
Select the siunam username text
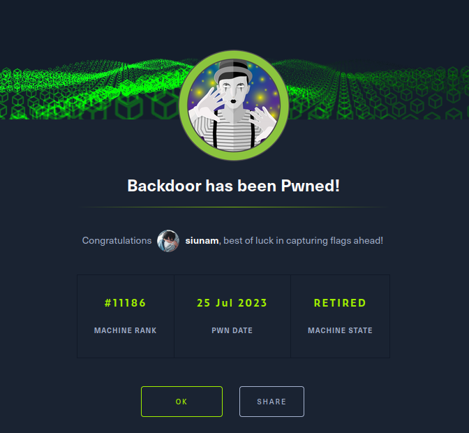(202, 240)
